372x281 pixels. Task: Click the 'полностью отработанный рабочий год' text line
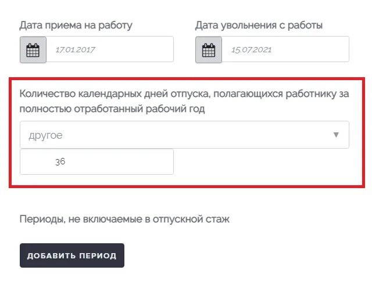[112, 109]
